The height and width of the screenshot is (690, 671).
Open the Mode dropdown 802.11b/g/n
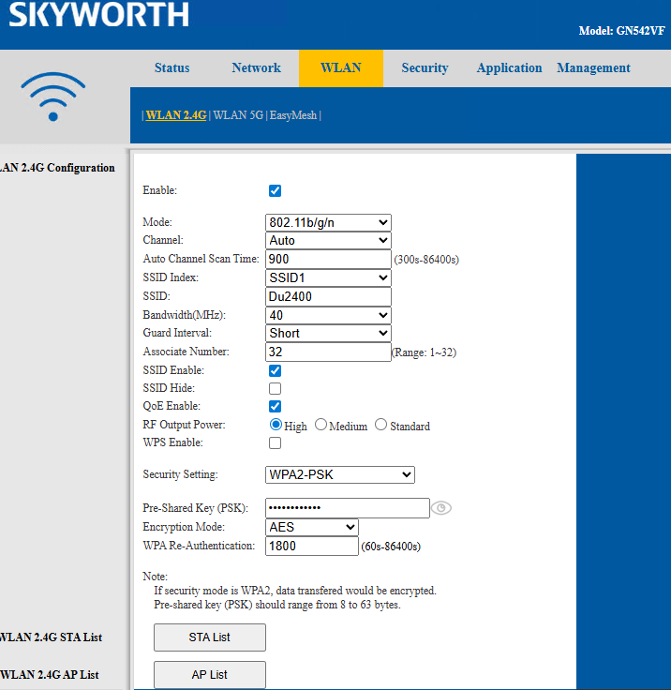pos(328,223)
